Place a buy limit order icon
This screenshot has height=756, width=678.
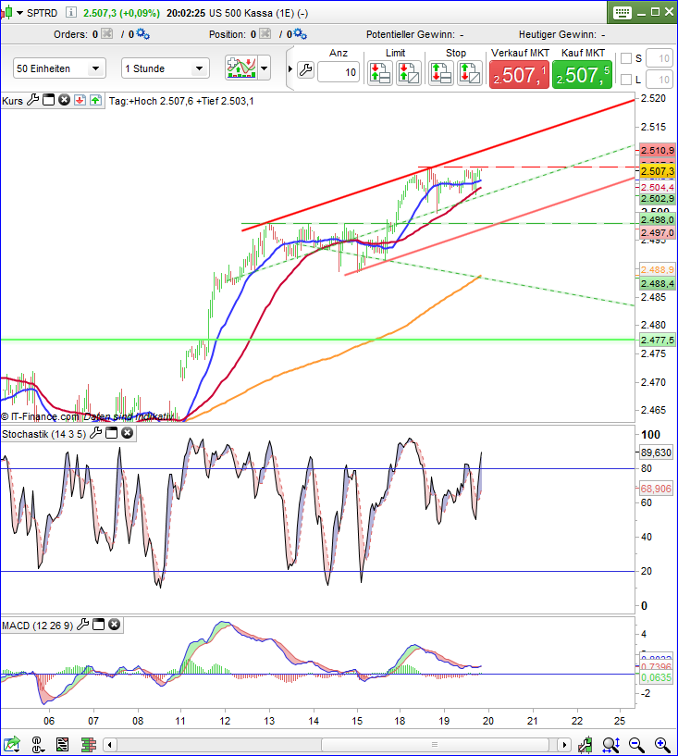pyautogui.click(x=380, y=73)
